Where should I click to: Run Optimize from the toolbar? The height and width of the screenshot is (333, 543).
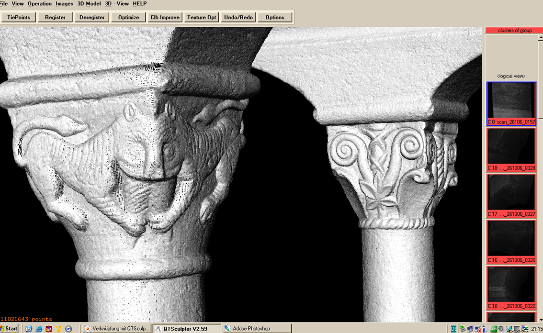tap(128, 17)
